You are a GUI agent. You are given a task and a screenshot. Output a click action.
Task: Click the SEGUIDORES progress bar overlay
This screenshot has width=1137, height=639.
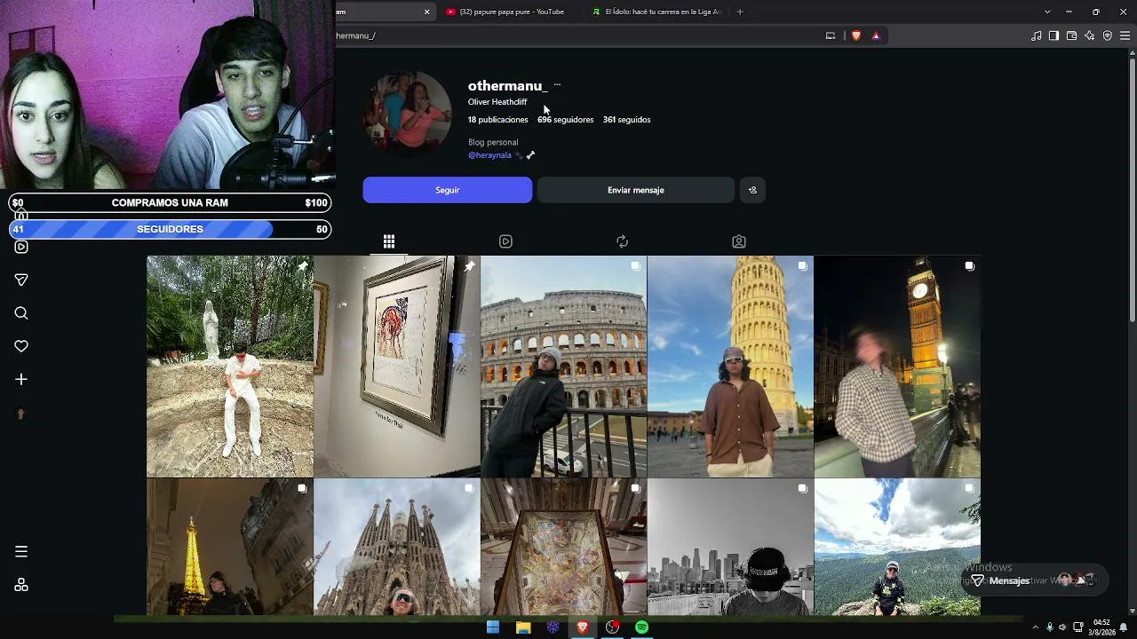[170, 229]
